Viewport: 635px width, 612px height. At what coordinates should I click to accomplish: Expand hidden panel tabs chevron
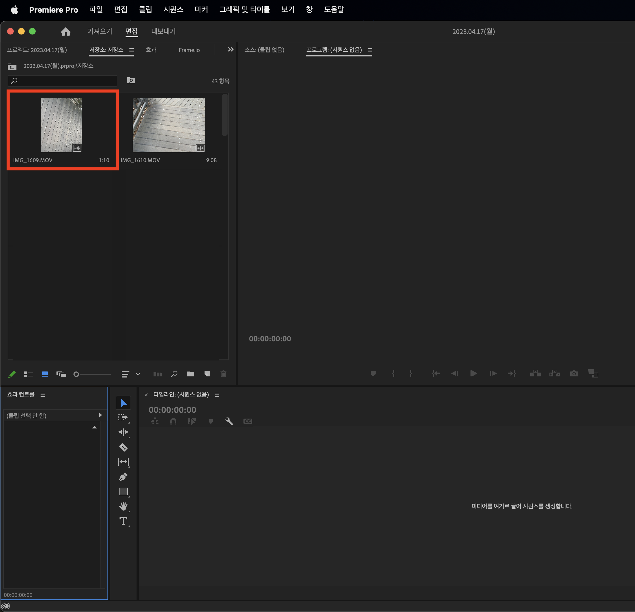tap(230, 50)
